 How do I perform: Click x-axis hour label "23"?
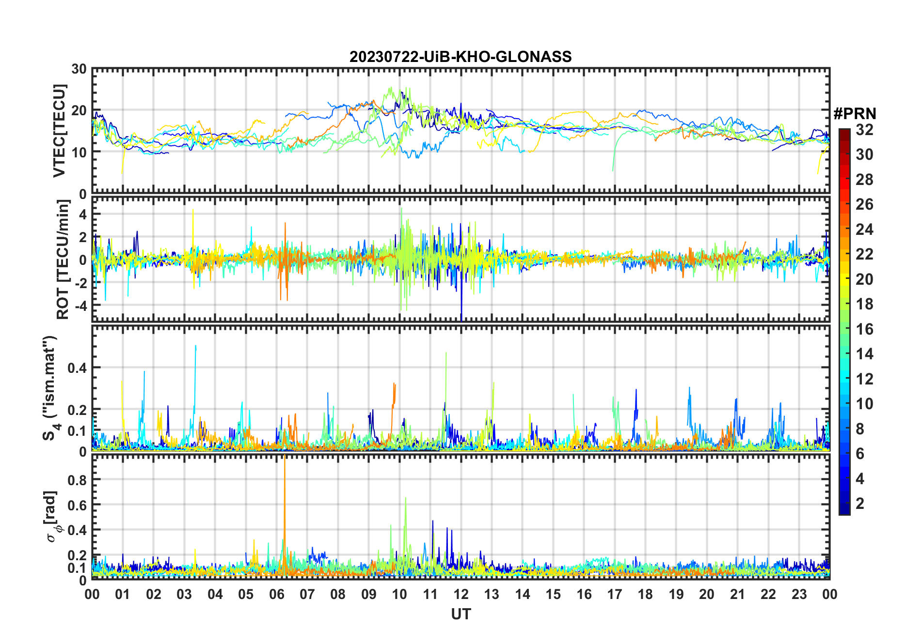(x=799, y=594)
